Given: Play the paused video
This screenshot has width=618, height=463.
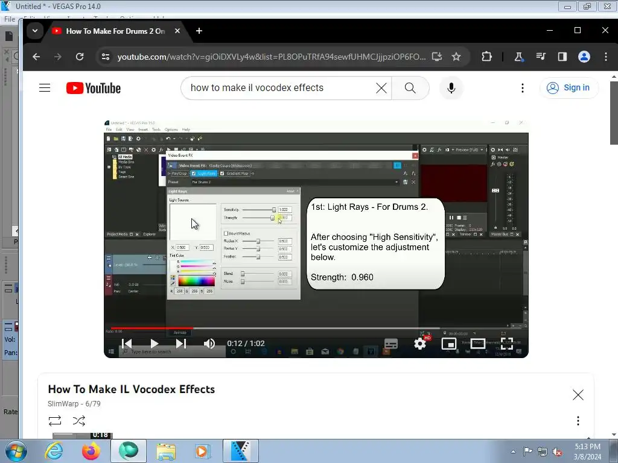Looking at the screenshot, I should click(154, 344).
